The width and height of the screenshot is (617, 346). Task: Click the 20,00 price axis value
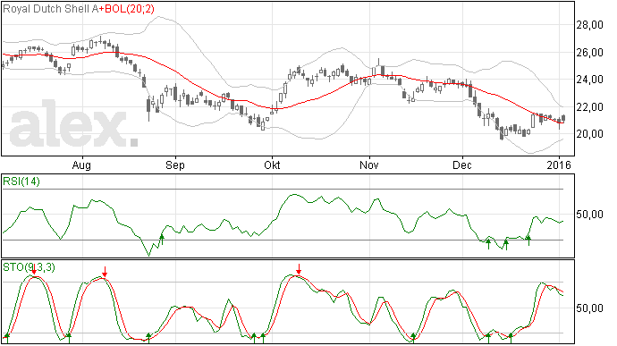point(589,134)
